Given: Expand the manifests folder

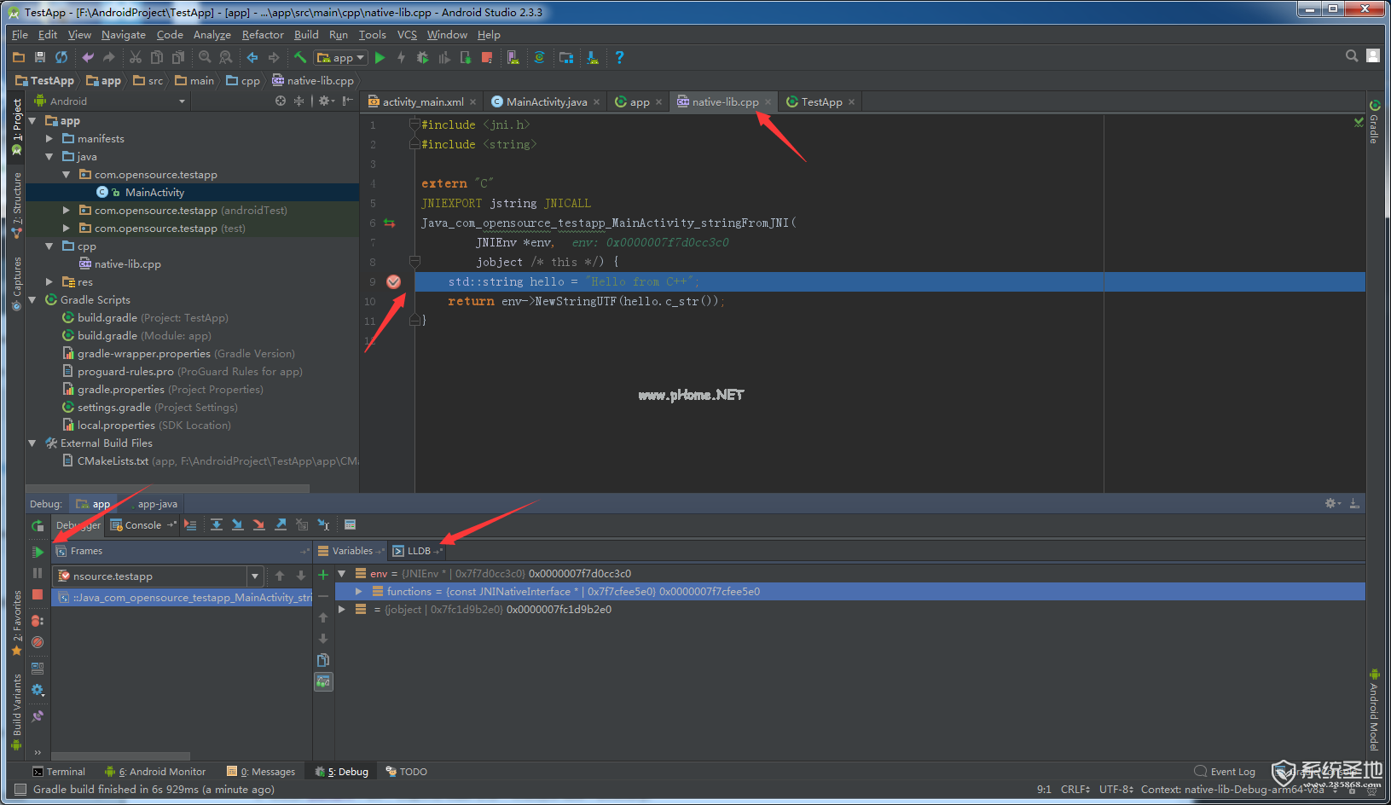Looking at the screenshot, I should click(49, 139).
